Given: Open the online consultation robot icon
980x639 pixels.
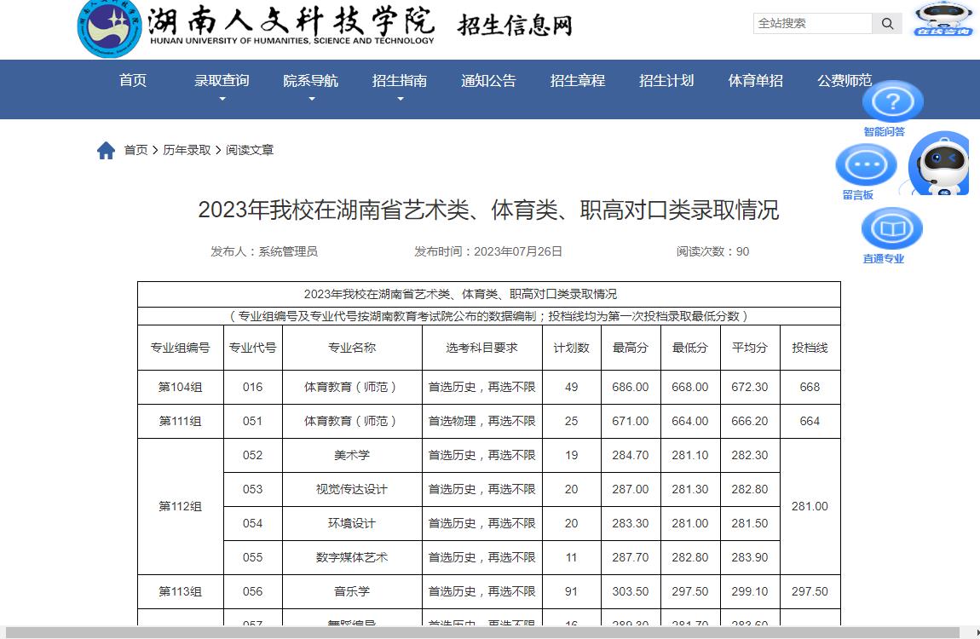Looking at the screenshot, I should pos(943,19).
